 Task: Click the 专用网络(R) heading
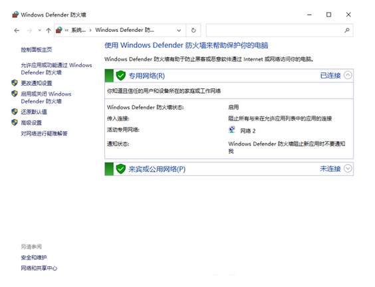[146, 76]
